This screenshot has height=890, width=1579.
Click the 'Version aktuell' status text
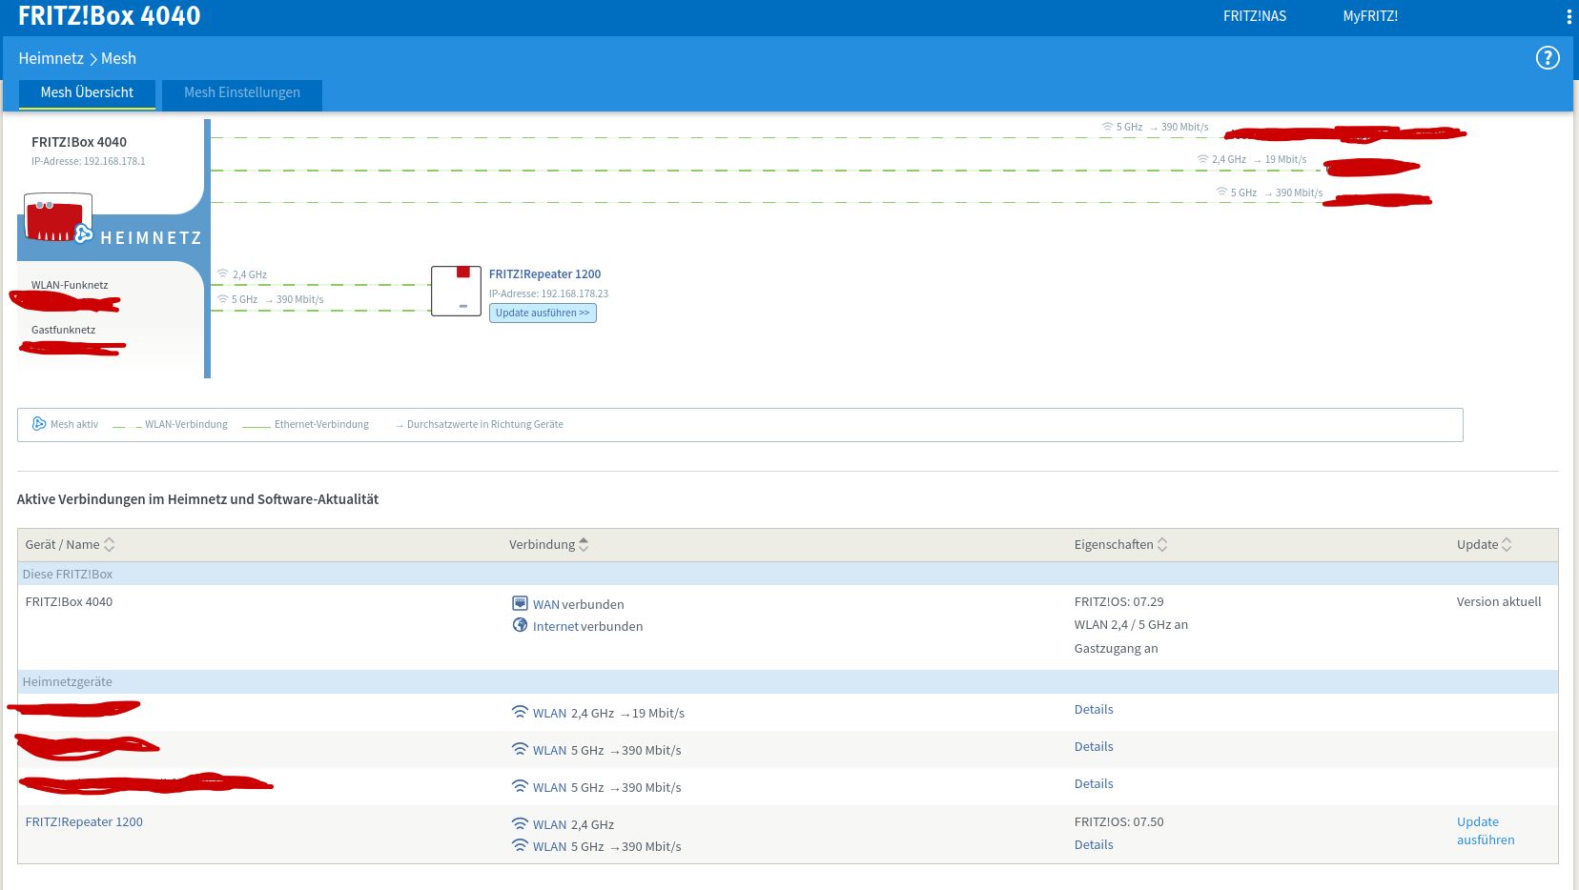(x=1499, y=602)
